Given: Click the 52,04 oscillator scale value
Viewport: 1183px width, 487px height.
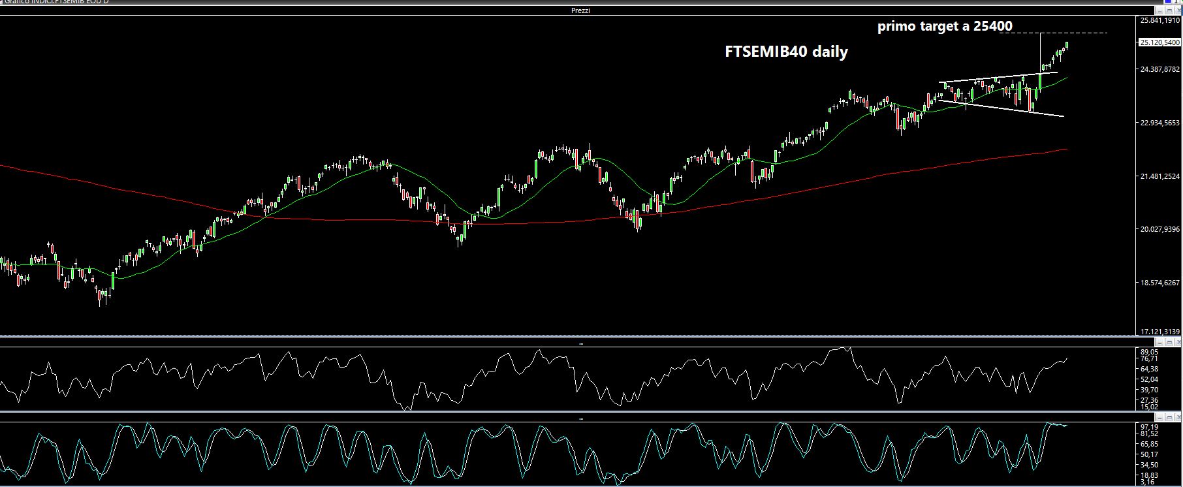Looking at the screenshot, I should click(x=1149, y=379).
